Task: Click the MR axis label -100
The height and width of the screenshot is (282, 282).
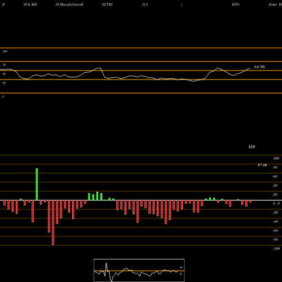Action: pyautogui.click(x=276, y=249)
